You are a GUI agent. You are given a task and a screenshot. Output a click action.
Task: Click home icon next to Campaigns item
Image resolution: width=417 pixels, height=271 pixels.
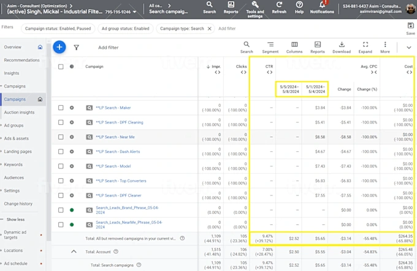[x=40, y=100]
